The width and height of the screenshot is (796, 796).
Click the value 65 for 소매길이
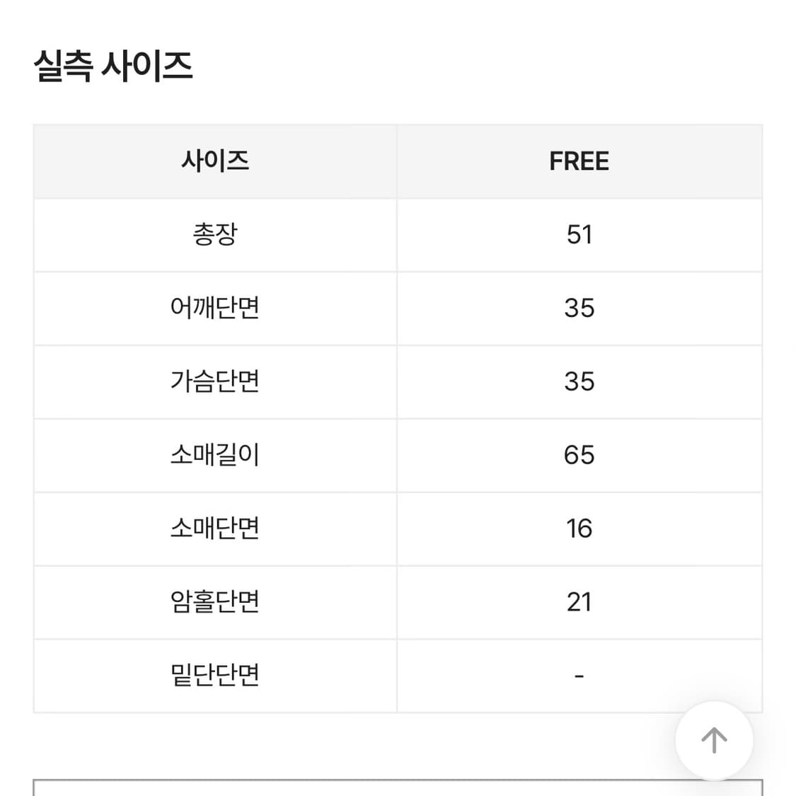click(x=579, y=456)
